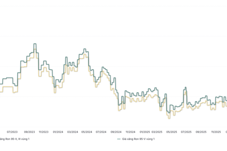Click the 07/2025 axis label
Viewport: 227px width, 151px height.
coord(186,132)
